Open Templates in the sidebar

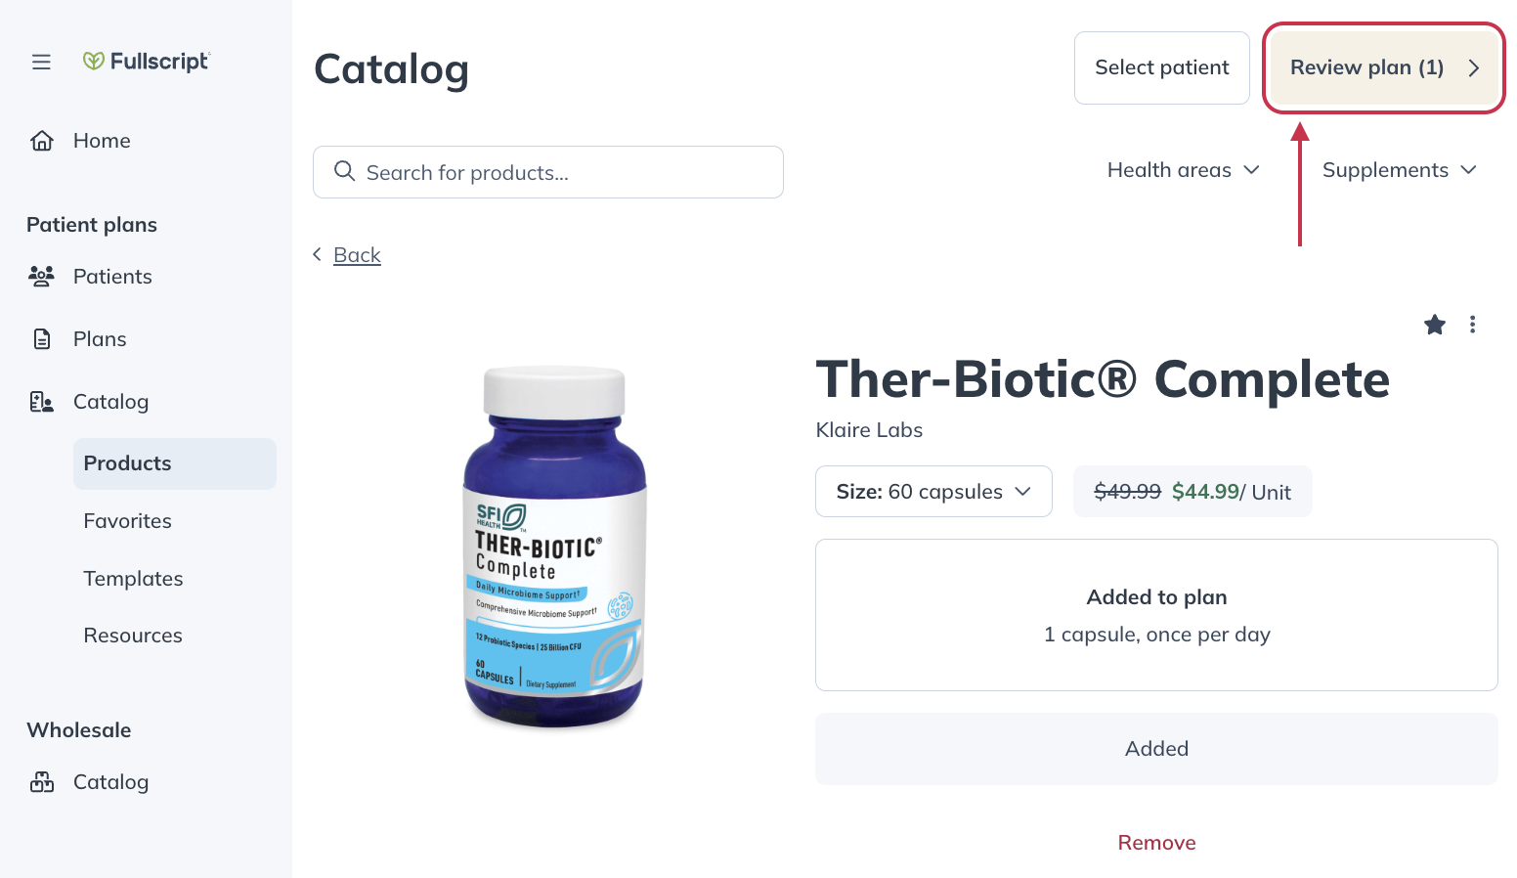134,579
